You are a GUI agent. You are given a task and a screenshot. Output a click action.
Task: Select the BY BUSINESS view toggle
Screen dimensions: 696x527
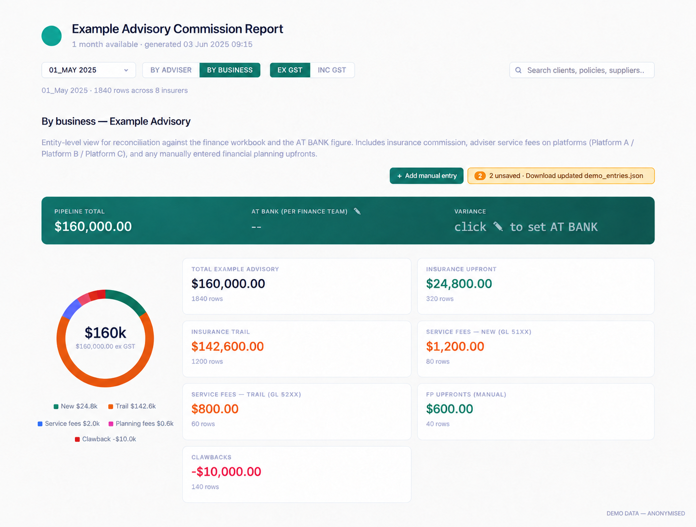[x=230, y=70]
